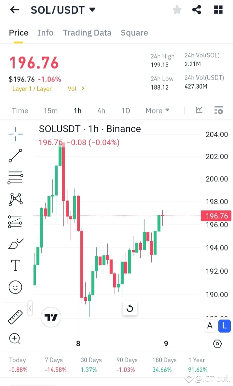Expand the More timeframes dropdown
The width and height of the screenshot is (233, 386).
(x=157, y=110)
